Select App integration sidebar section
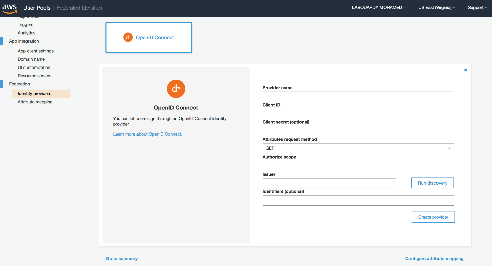This screenshot has height=266, width=492. pos(24,41)
